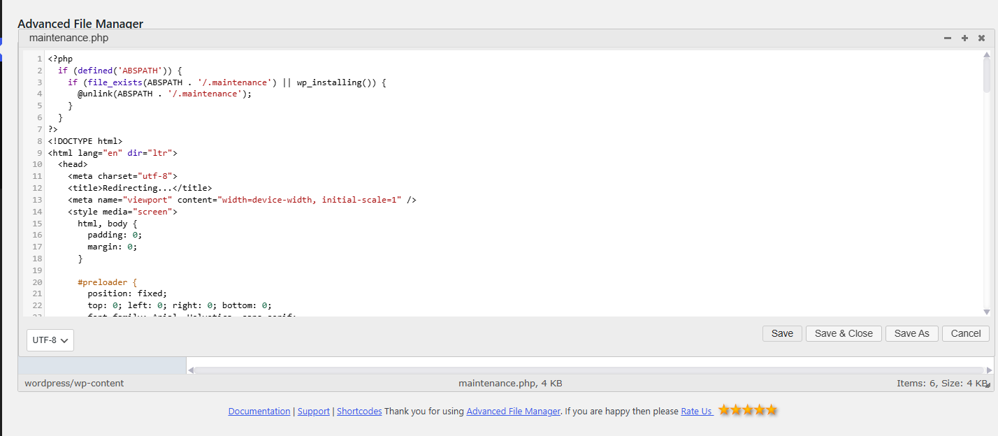
Task: Click Save & Close
Action: (844, 333)
